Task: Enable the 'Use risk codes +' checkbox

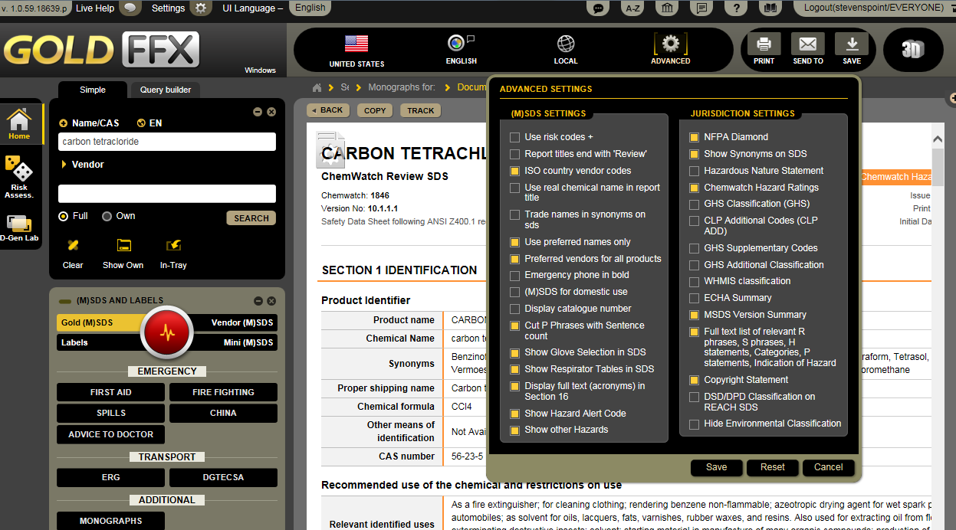Action: pos(515,137)
